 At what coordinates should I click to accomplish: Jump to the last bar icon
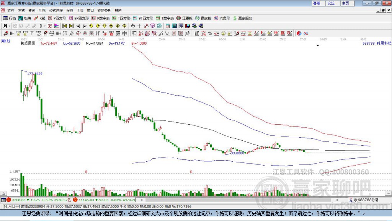click(71, 26)
